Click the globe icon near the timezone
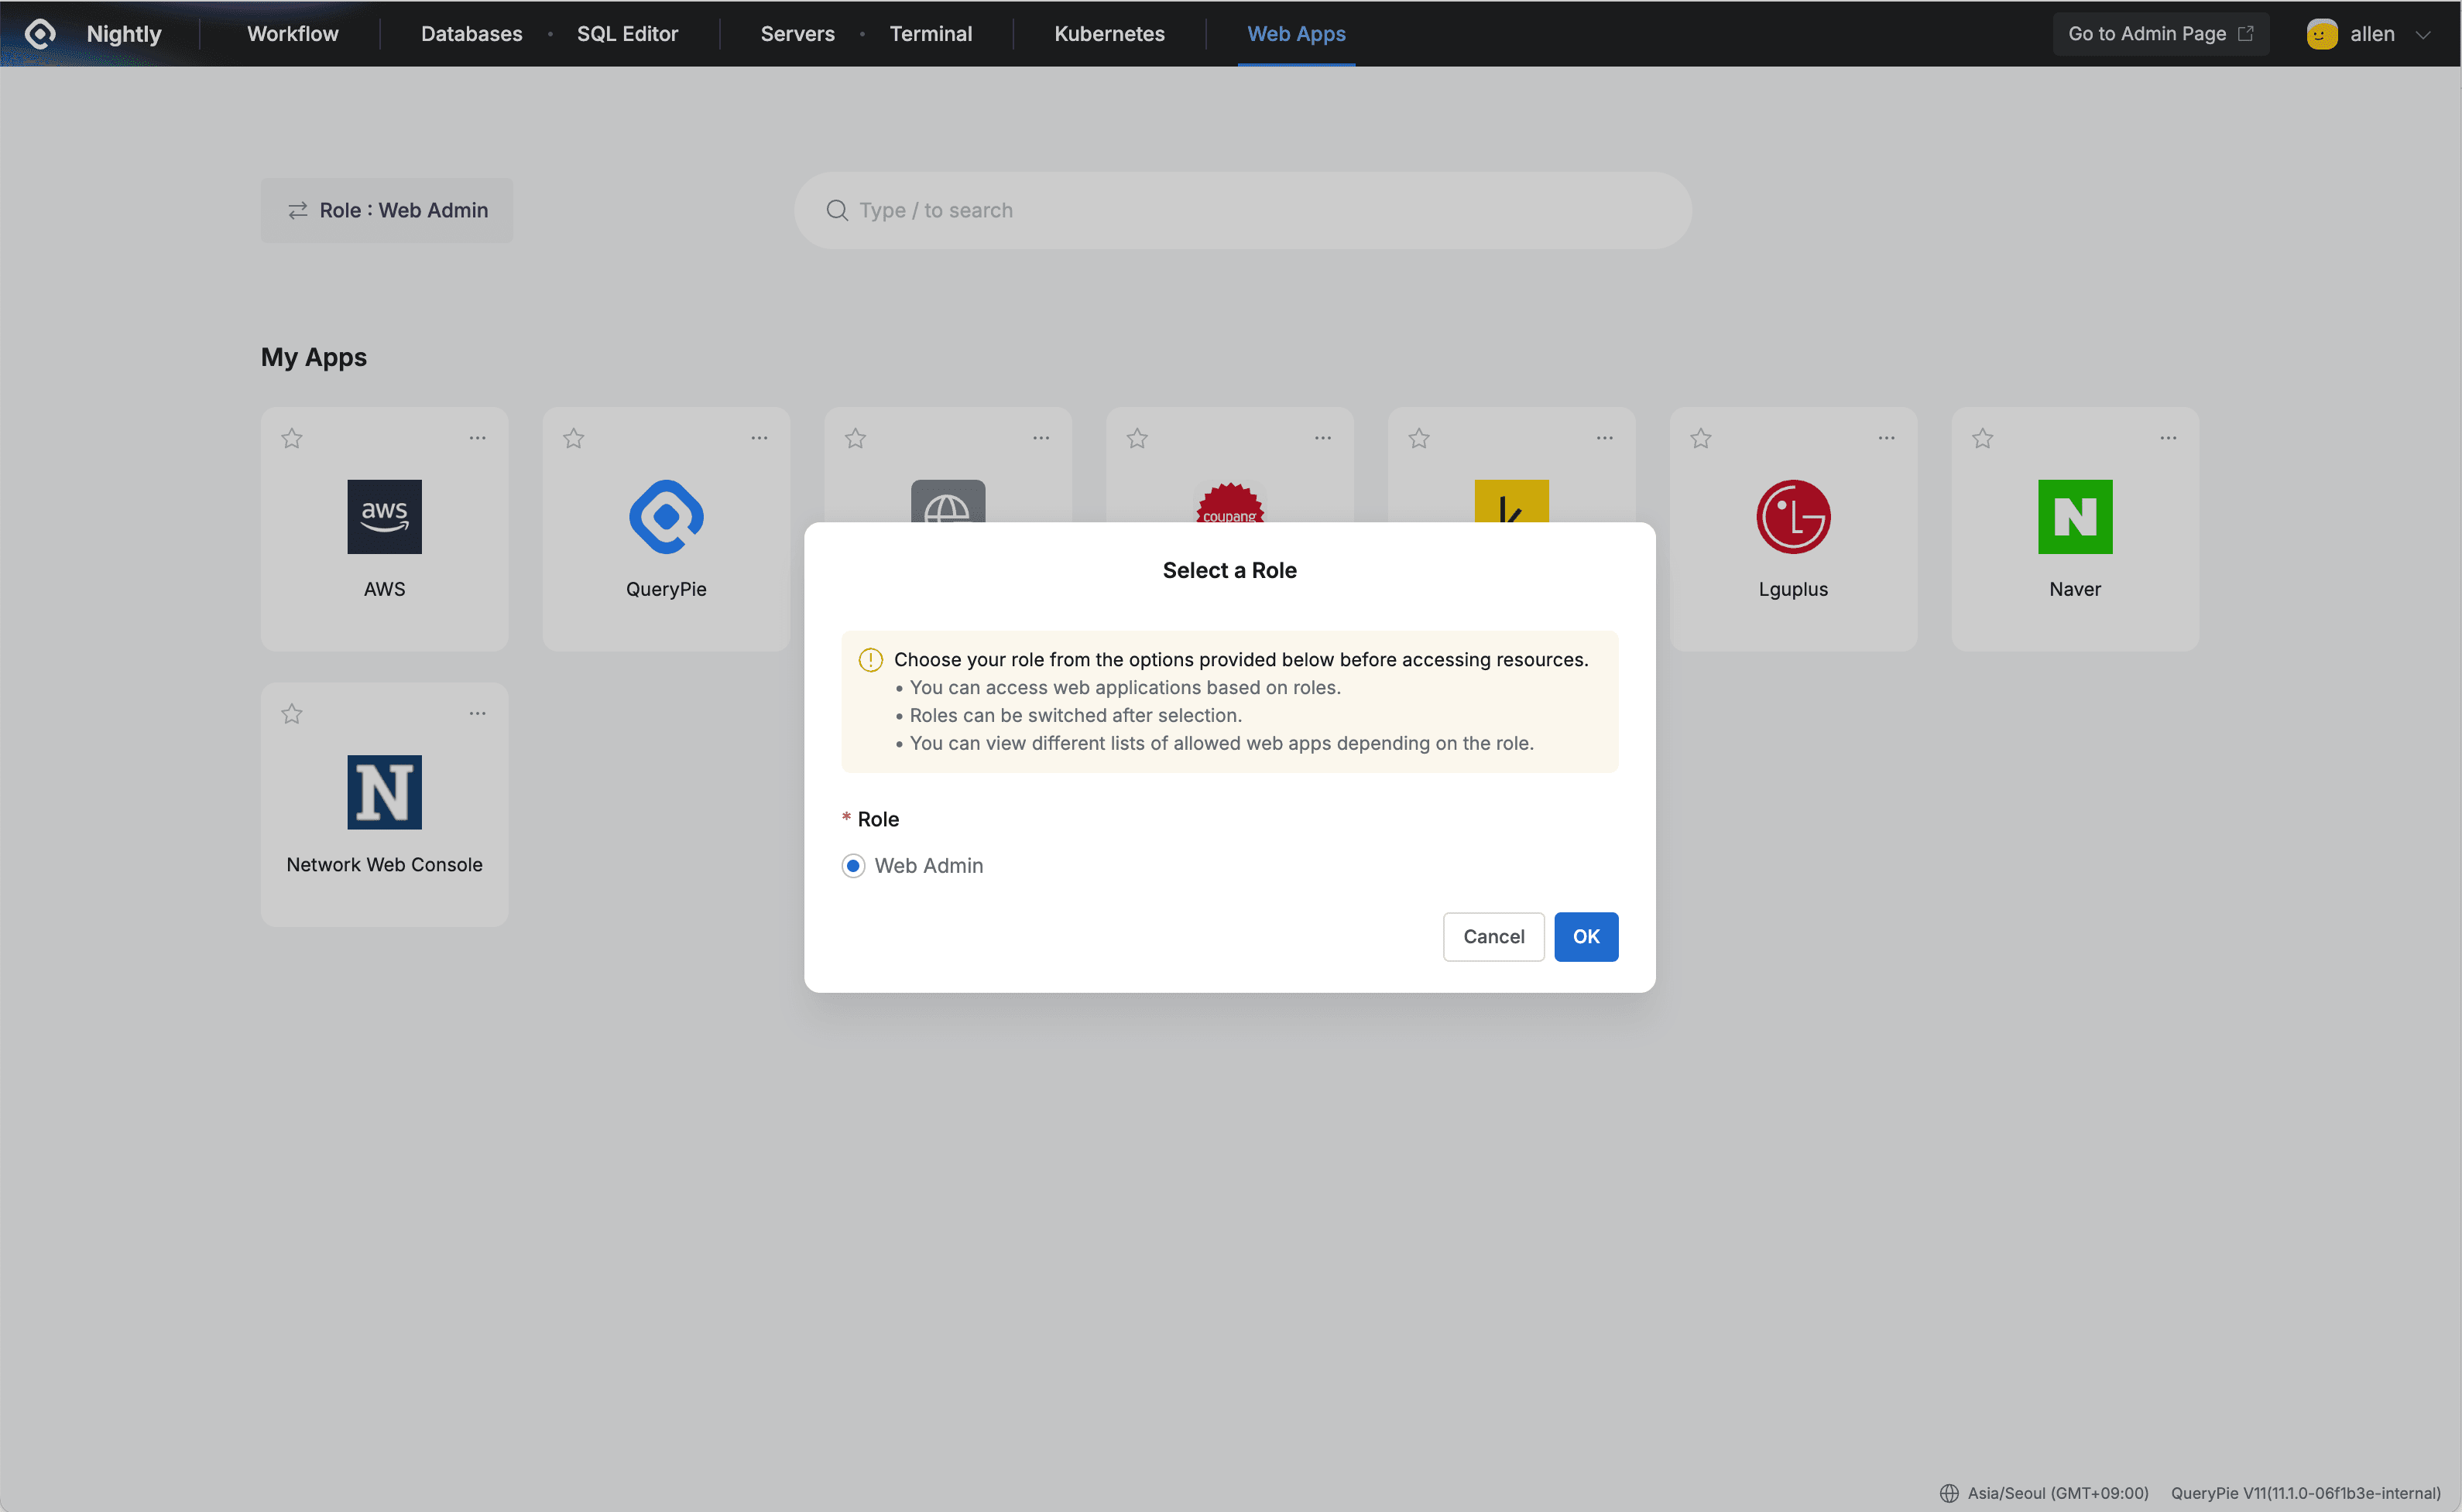The width and height of the screenshot is (2462, 1512). point(1949,1492)
